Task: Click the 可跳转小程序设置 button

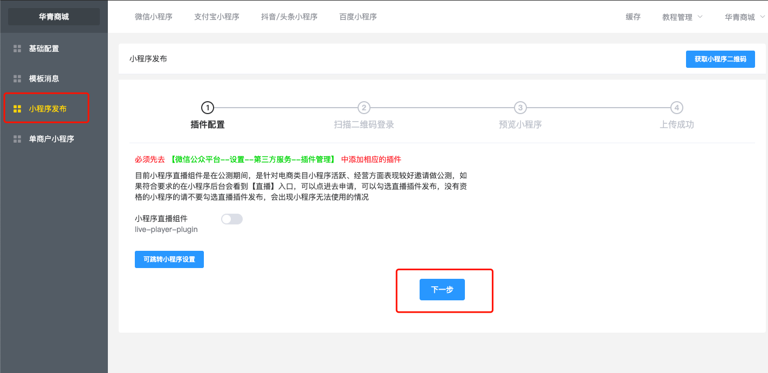Action: click(169, 259)
